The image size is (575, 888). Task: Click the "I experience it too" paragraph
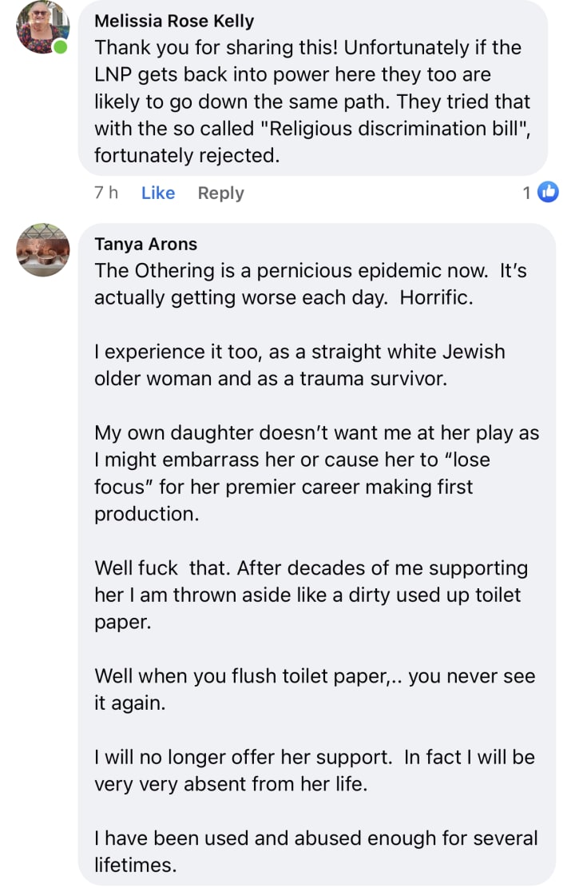299,364
